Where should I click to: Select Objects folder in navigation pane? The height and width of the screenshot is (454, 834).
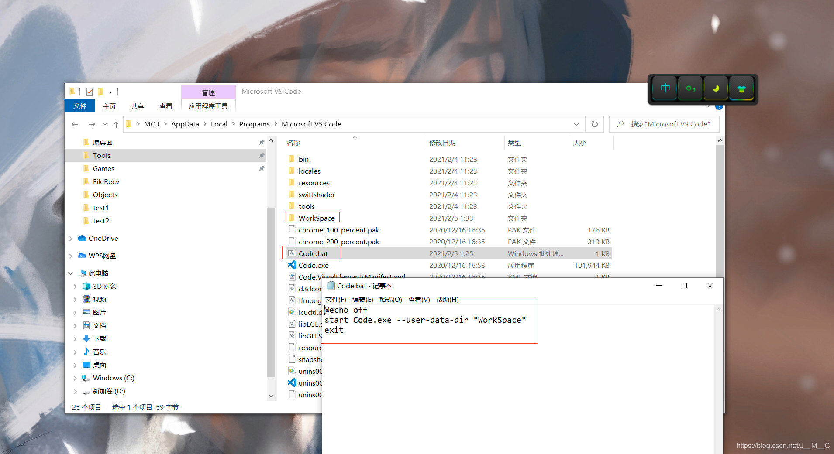105,195
